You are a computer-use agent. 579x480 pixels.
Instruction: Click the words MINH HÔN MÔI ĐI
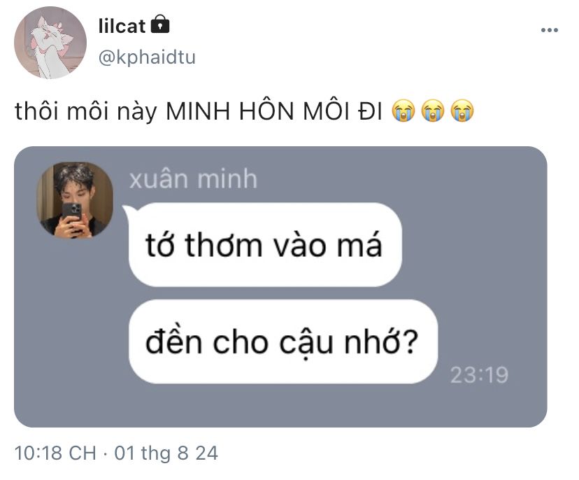click(x=273, y=111)
